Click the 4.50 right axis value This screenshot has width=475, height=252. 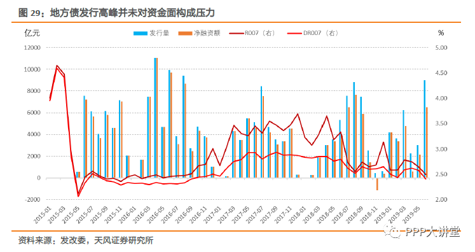441,73
